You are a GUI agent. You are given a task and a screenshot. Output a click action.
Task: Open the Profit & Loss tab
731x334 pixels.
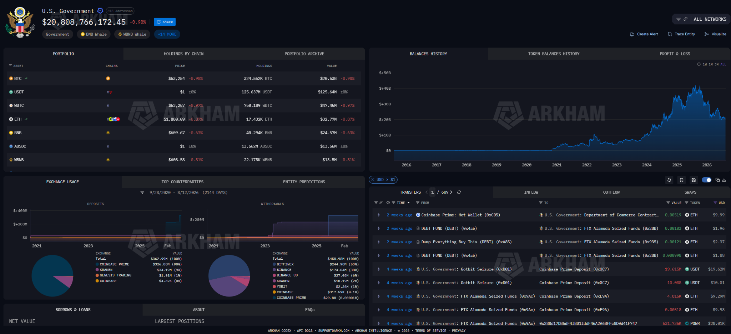click(x=675, y=54)
